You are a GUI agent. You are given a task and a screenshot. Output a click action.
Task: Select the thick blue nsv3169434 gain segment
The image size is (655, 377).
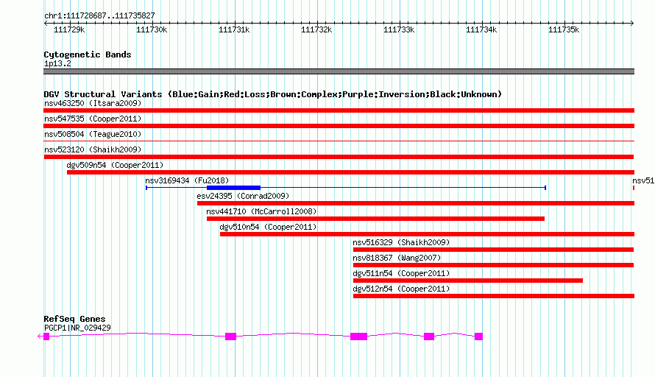tap(233, 188)
